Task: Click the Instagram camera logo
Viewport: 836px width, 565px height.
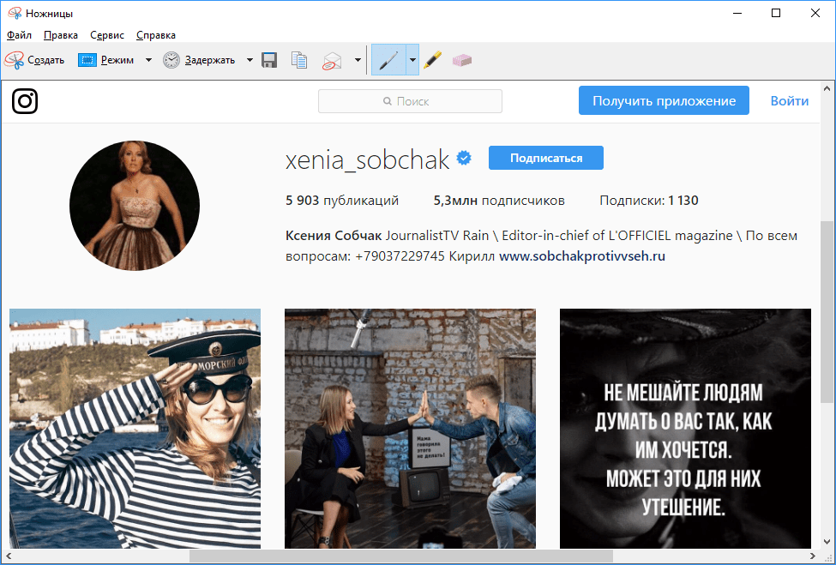Action: (25, 101)
